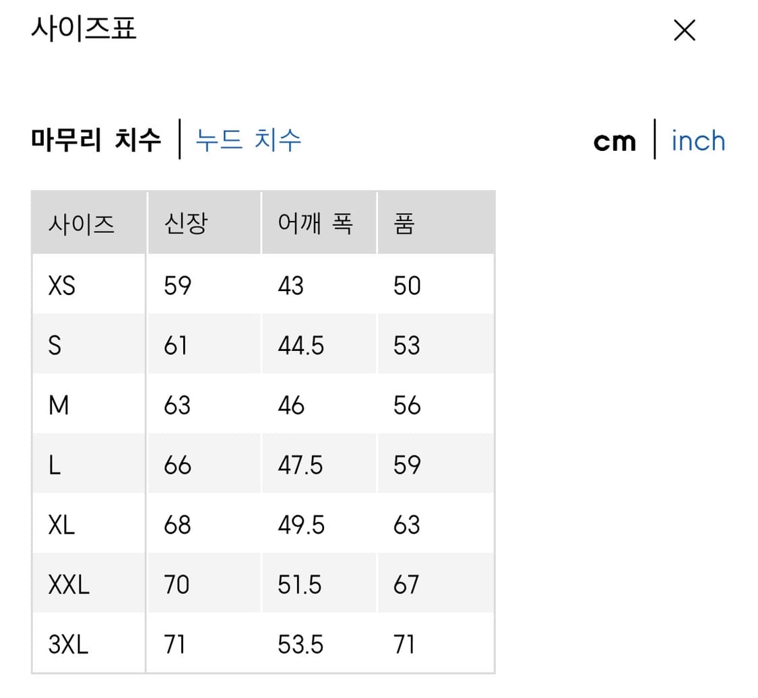Click the 신장 value for size M
This screenshot has width=758, height=698.
pyautogui.click(x=176, y=405)
